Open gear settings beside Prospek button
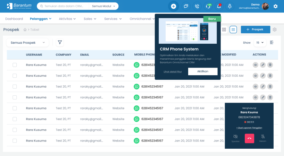Viewport: 284px width, 156px height. (x=275, y=29)
